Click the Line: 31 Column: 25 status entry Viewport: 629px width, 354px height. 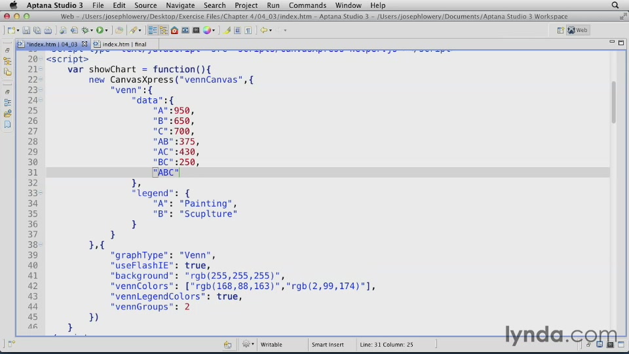(387, 344)
